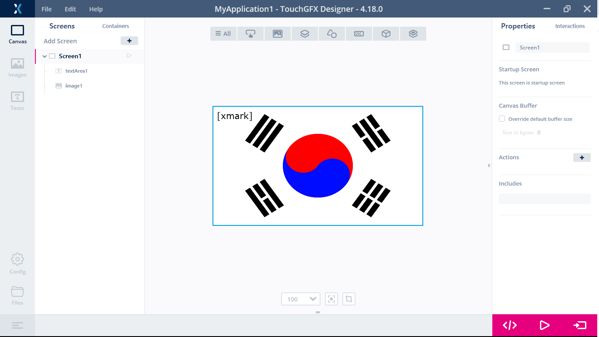
Task: Click the fit-to-screen zoom icon
Action: point(331,299)
